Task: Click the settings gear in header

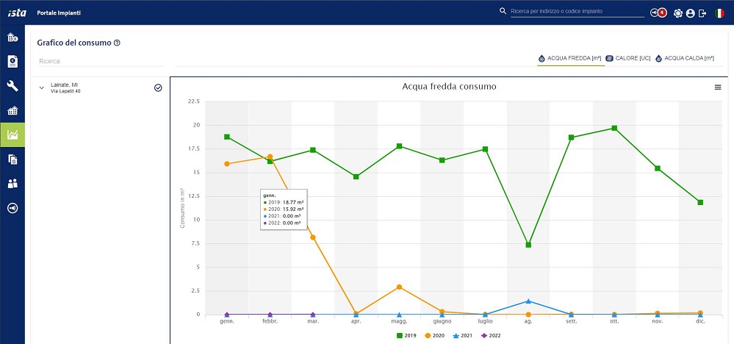Action: click(678, 12)
